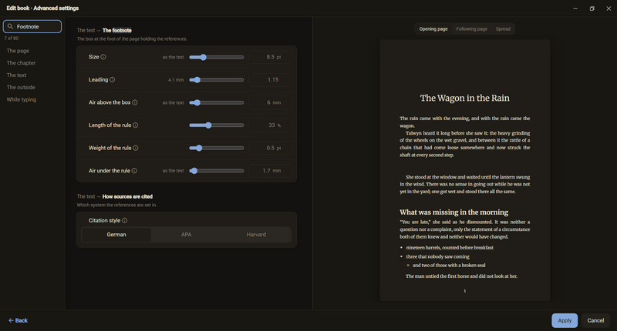Go Back from advanced settings
The height and width of the screenshot is (331, 617).
[18, 320]
